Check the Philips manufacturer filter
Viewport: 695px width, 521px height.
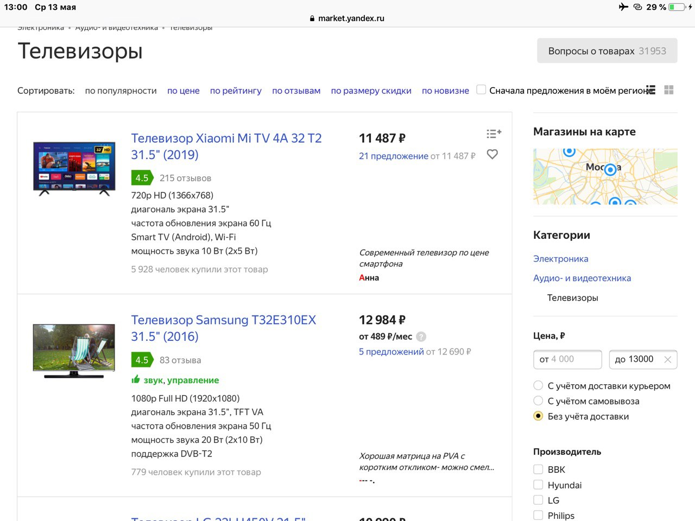tap(538, 515)
